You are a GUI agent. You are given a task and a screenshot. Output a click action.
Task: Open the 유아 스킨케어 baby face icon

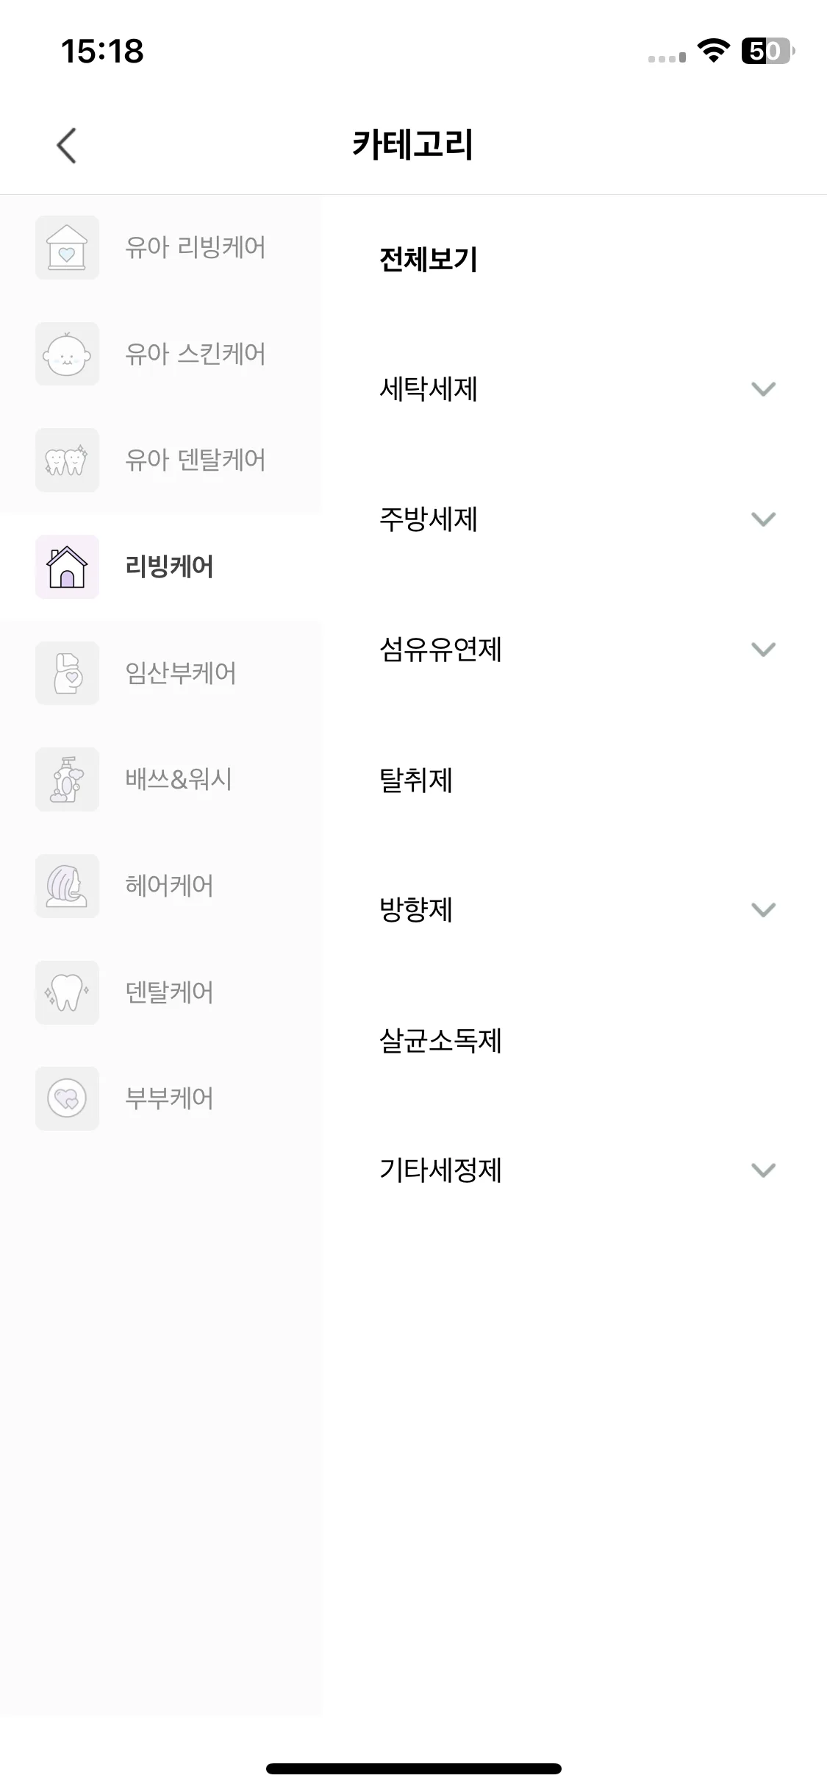pyautogui.click(x=67, y=354)
